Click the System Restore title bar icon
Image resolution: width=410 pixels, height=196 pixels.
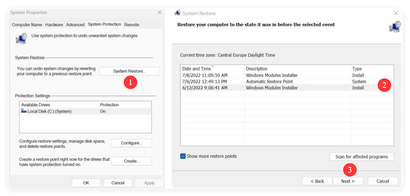(x=178, y=13)
